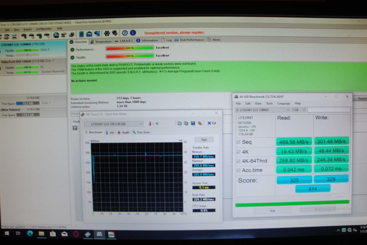Click Unregistered version, please register link
The width and height of the screenshot is (367, 245).
[174, 33]
